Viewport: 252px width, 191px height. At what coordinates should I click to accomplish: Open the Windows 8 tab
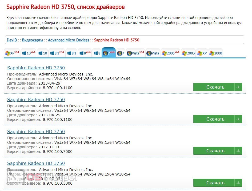pyautogui.click(x=97, y=53)
